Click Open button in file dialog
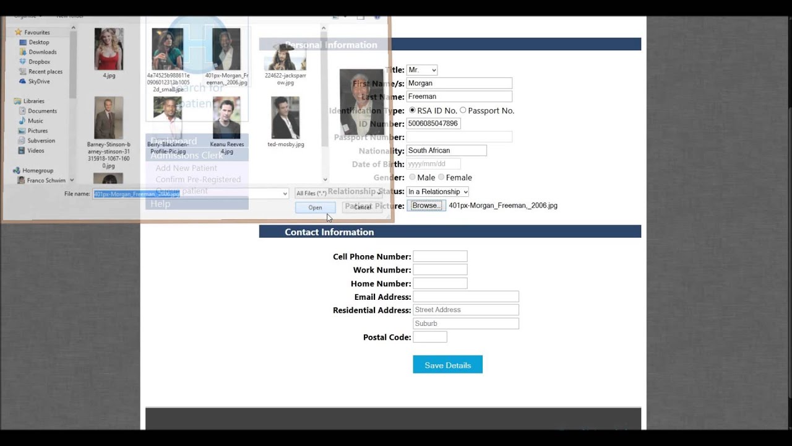792x446 pixels. (315, 208)
